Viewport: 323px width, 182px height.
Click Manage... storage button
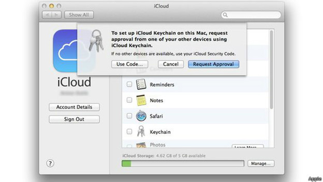click(x=261, y=164)
